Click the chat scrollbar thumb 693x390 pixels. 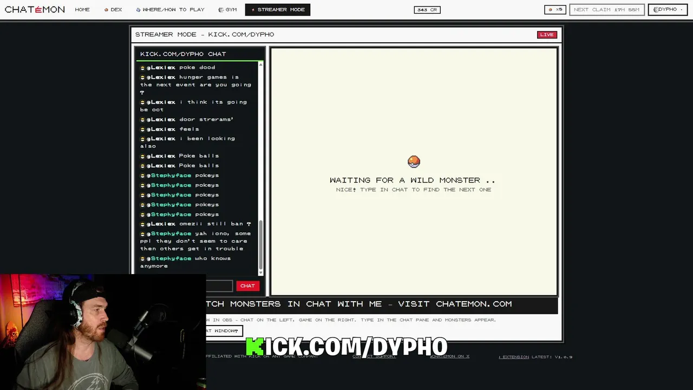(x=261, y=245)
